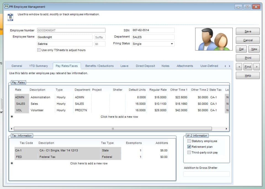Click the first name field containing Sabrina
The image size is (265, 189).
pyautogui.click(x=65, y=44)
